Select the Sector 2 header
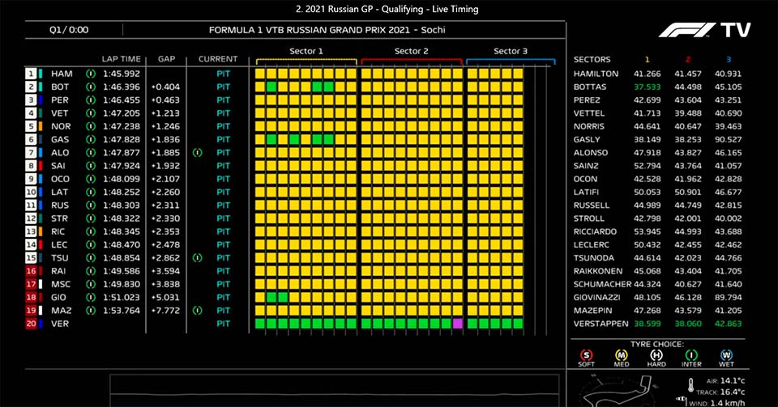 click(412, 52)
